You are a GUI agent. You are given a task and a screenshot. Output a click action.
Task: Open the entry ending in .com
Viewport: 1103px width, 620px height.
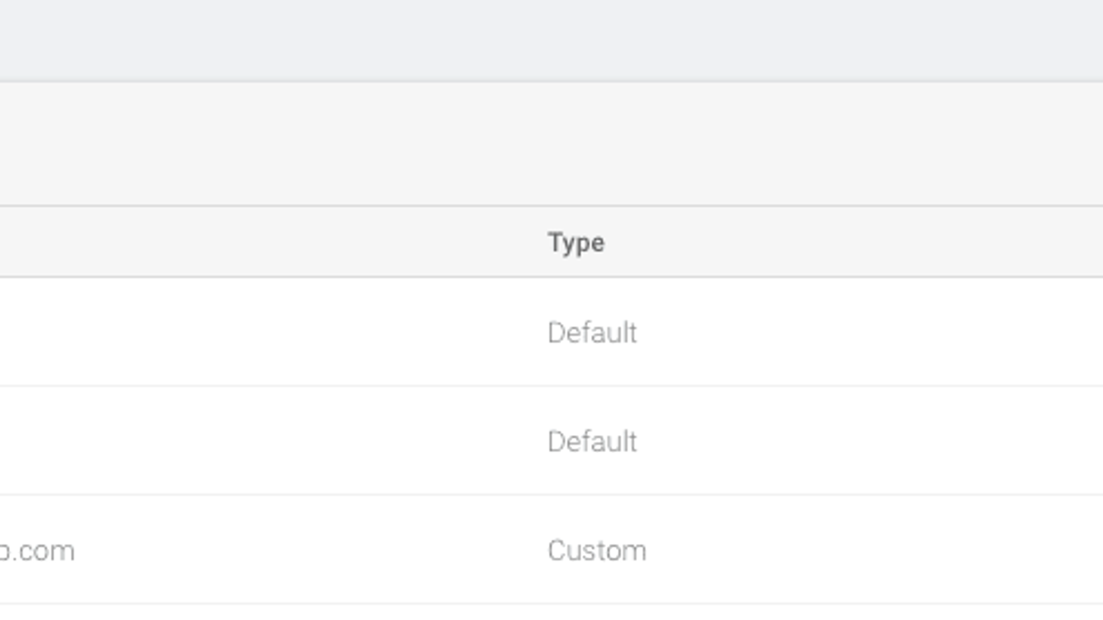(x=37, y=551)
